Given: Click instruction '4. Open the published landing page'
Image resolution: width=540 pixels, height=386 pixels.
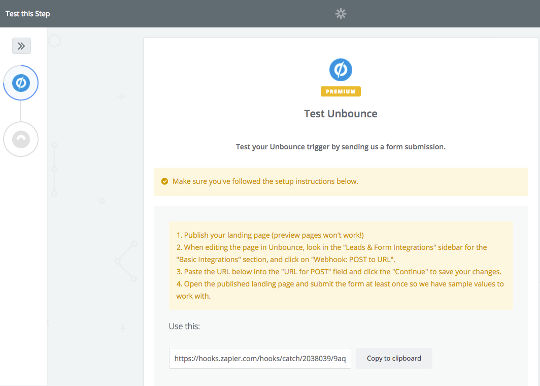Looking at the screenshot, I should coord(340,290).
